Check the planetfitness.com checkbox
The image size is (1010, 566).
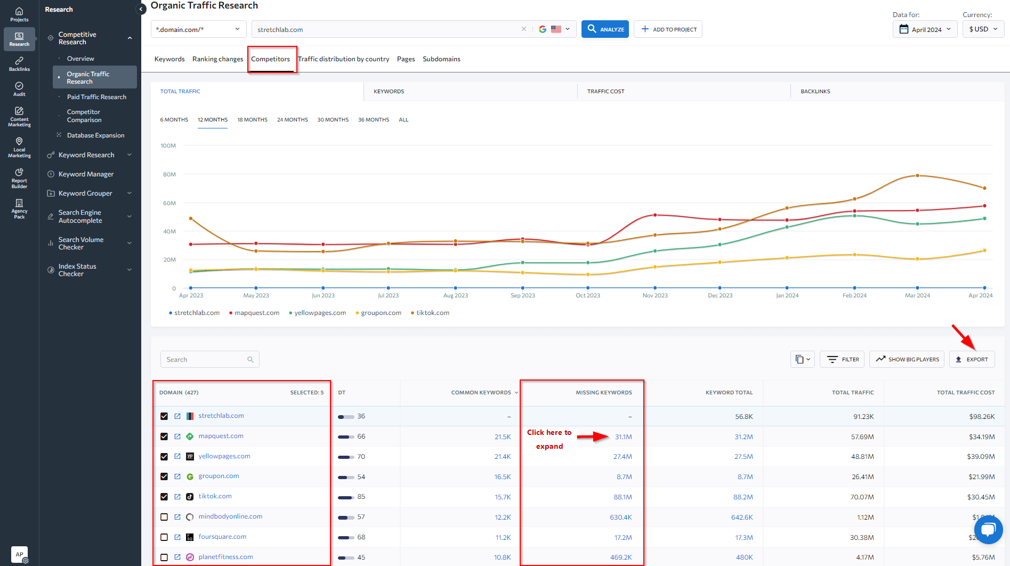tap(164, 557)
